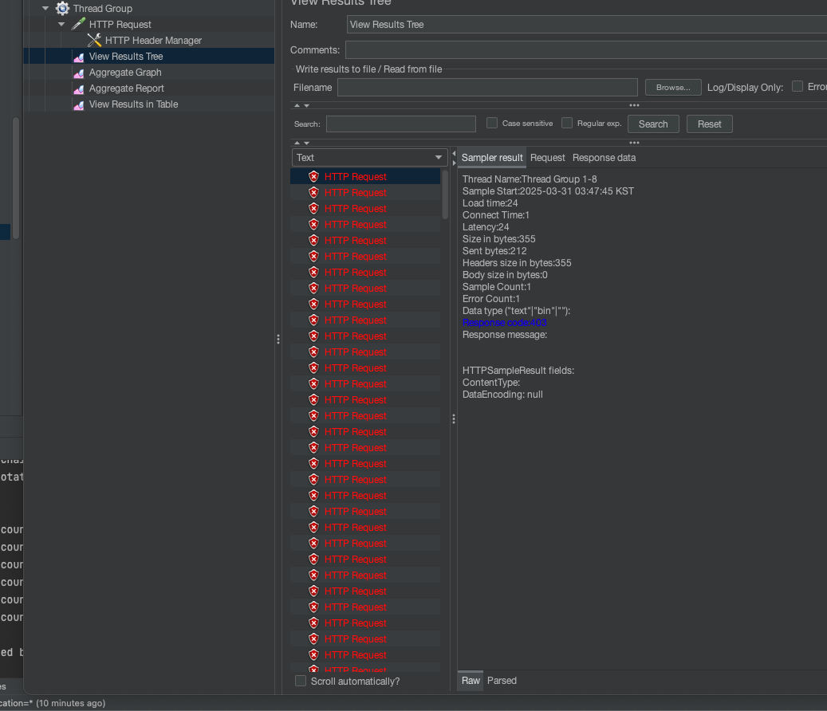Collapse the Thread Group tree node
827x711 pixels.
point(45,9)
